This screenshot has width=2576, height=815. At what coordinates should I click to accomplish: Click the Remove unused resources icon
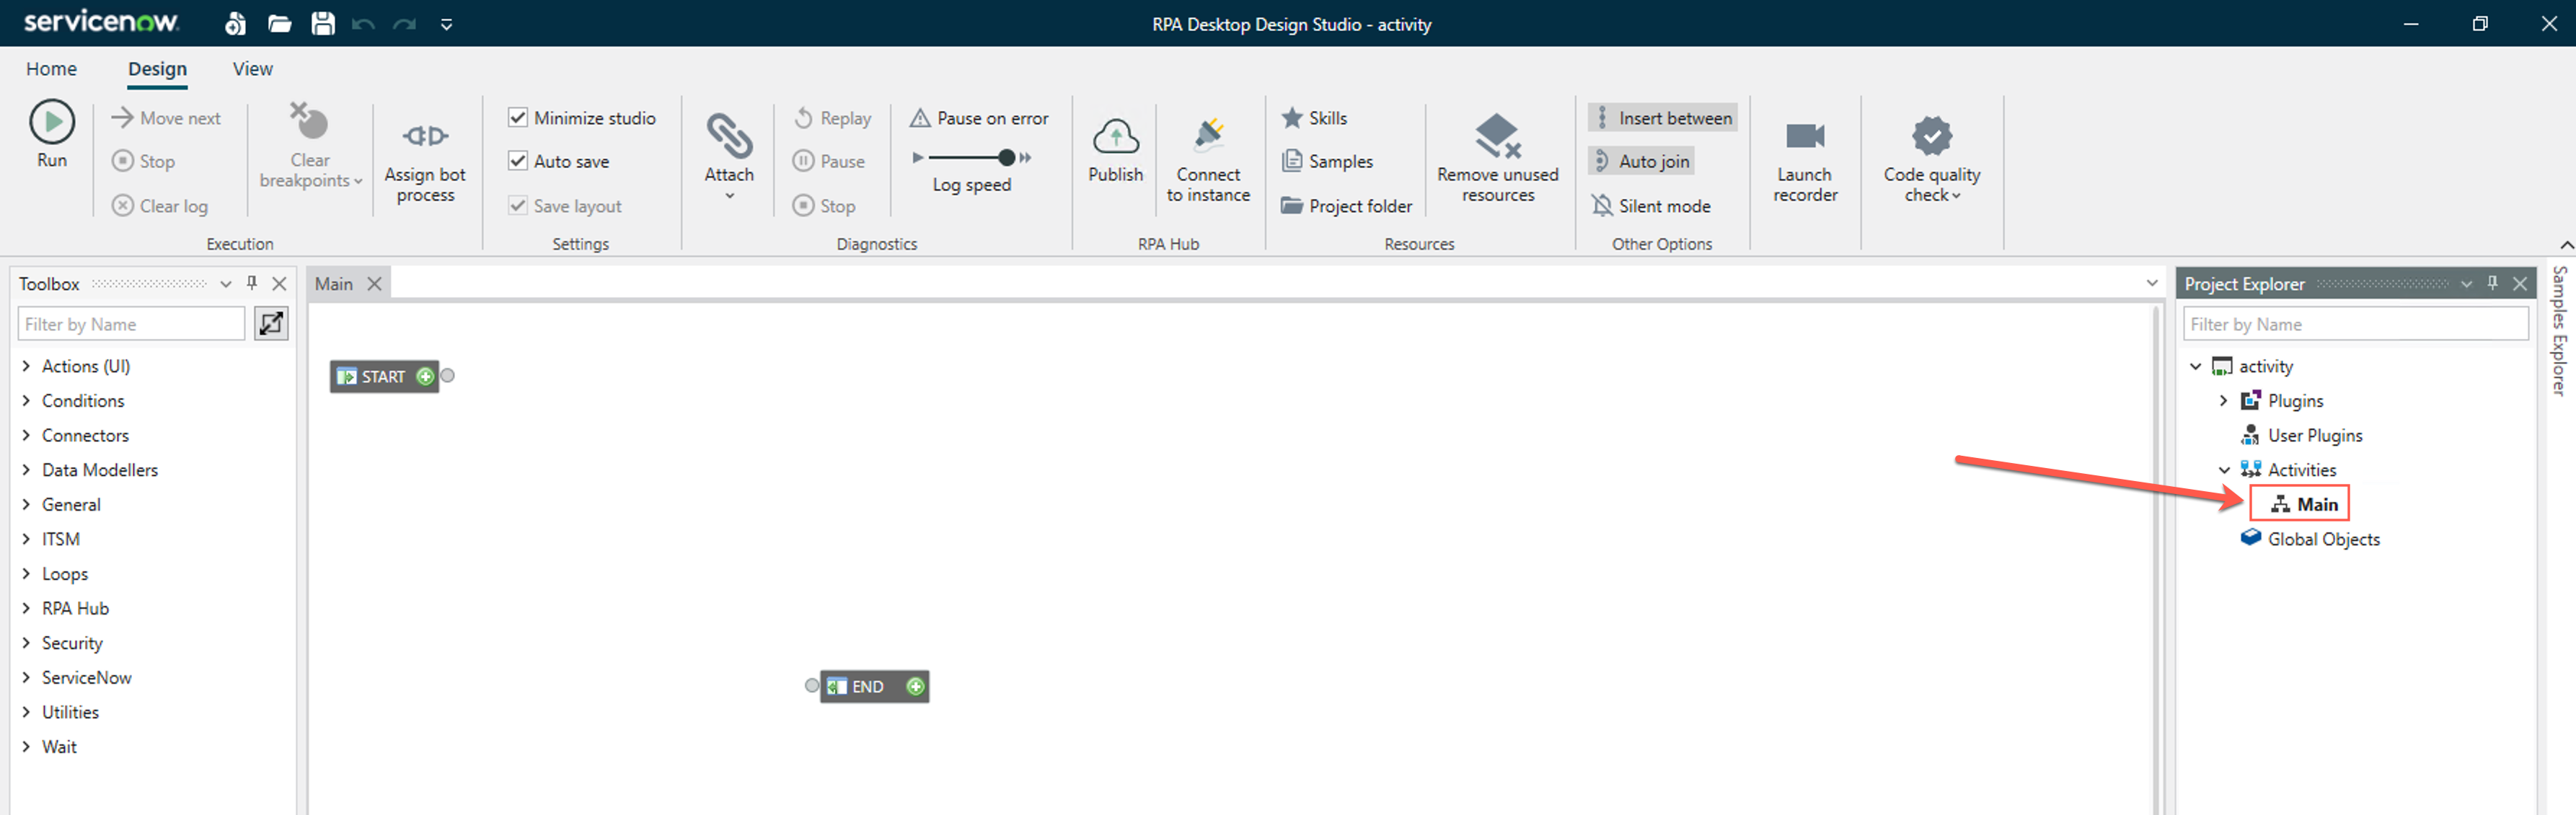click(1497, 135)
